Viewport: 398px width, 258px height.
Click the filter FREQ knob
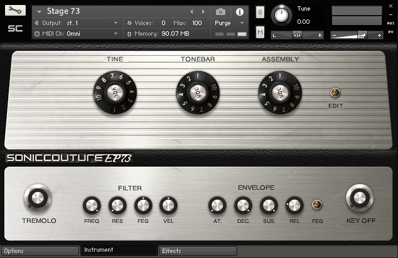click(92, 205)
